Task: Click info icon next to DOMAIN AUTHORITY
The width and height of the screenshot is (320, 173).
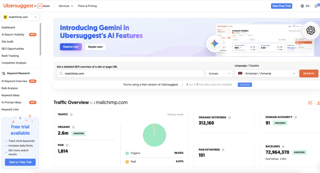Action: [296, 117]
